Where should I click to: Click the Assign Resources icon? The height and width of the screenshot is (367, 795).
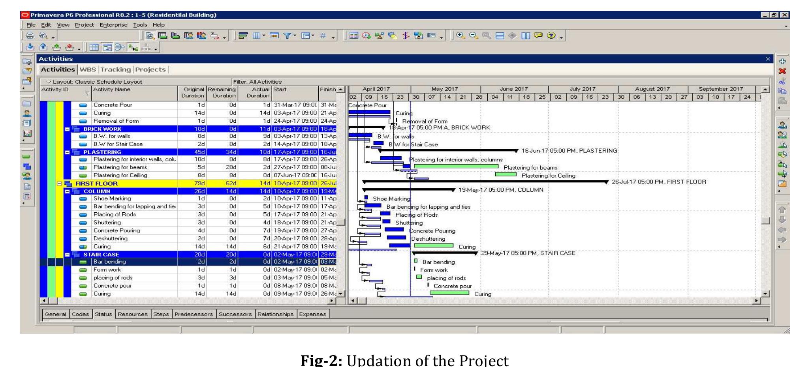(782, 125)
